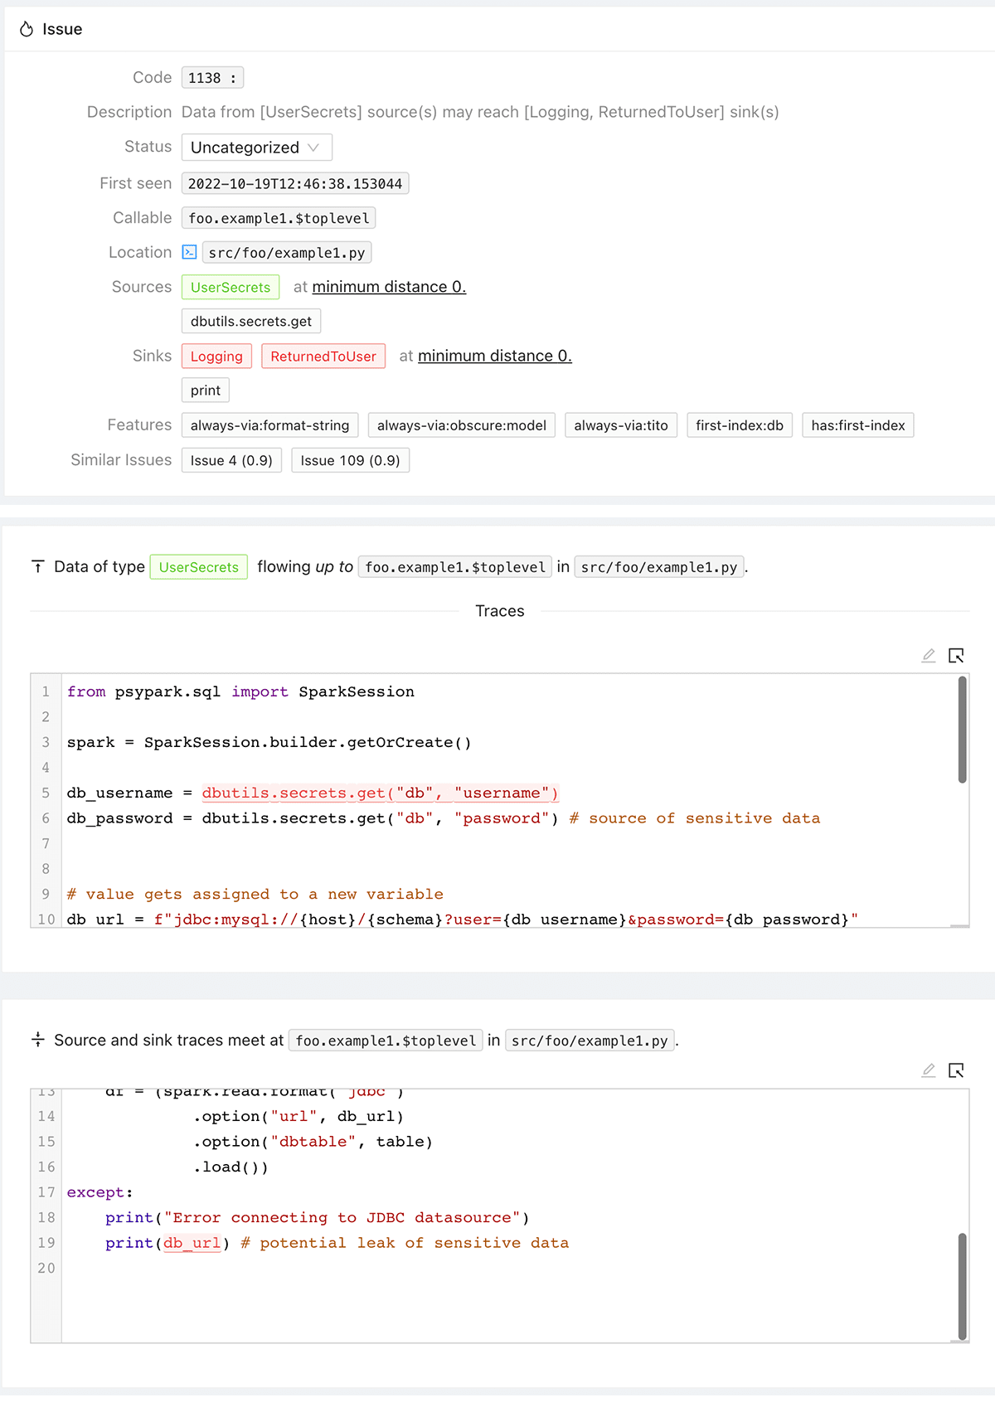Click the ReturnedToUser sink tag
The image size is (995, 1412).
click(323, 356)
